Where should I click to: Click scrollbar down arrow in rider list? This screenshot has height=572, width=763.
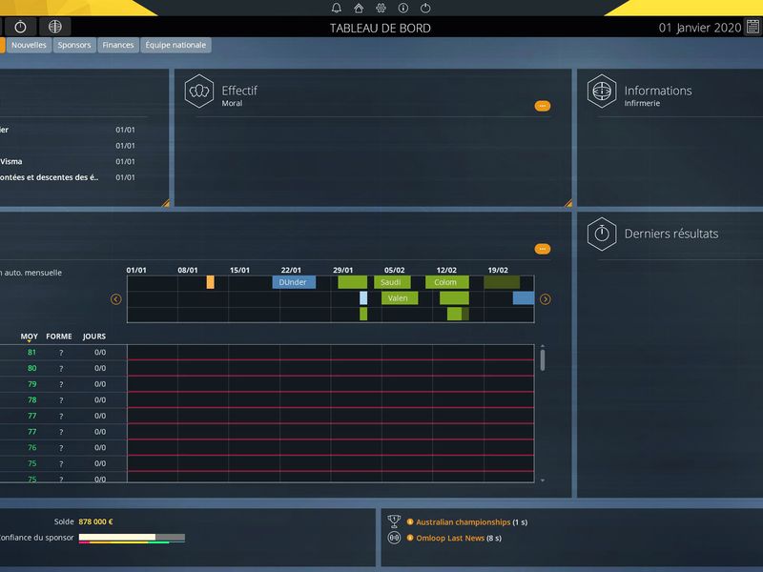pos(543,480)
